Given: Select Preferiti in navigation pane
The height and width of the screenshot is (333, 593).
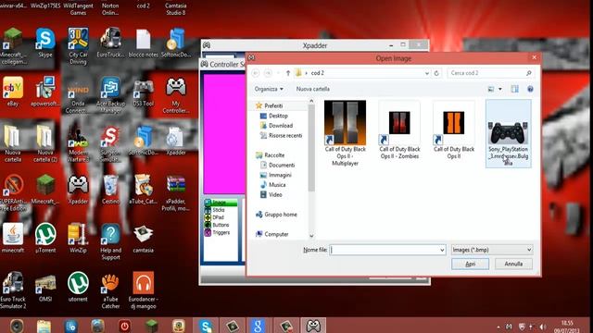Looking at the screenshot, I should 273,105.
